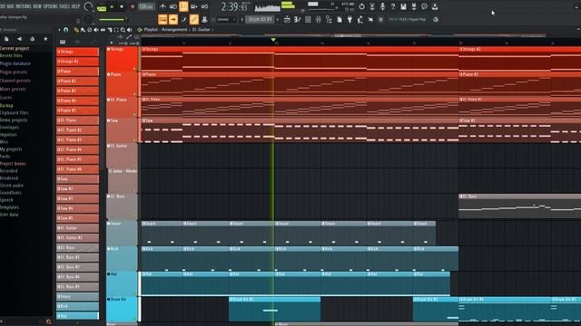Viewport: 581px width, 326px height.
Task: Expand the Current project browser folder
Action: tap(15, 48)
